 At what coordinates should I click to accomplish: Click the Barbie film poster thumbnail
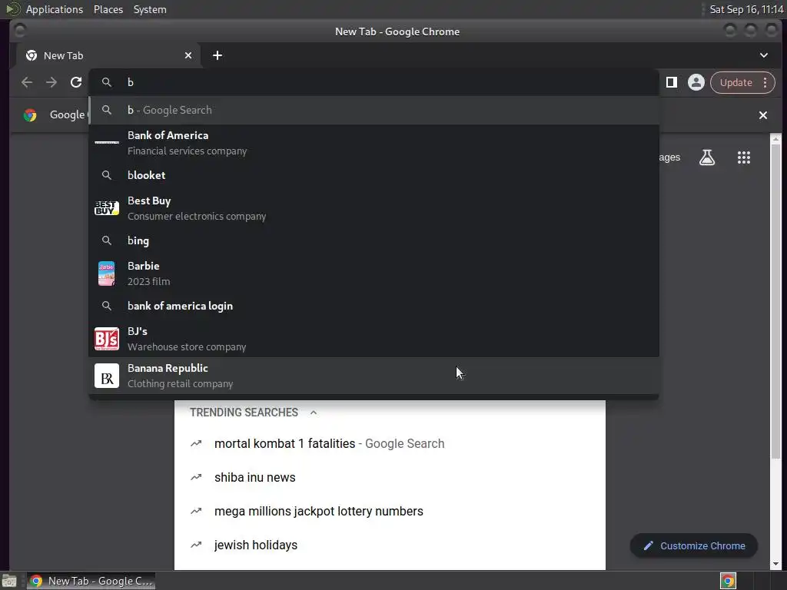coord(106,273)
